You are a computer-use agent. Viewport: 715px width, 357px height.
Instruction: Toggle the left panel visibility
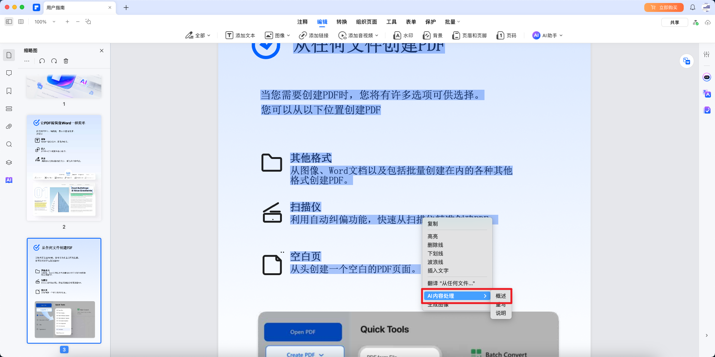[9, 22]
